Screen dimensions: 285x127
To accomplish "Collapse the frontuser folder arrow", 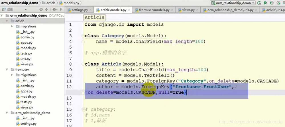I will click(x=7, y=70).
